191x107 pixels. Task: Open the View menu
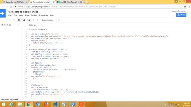click(x=21, y=15)
